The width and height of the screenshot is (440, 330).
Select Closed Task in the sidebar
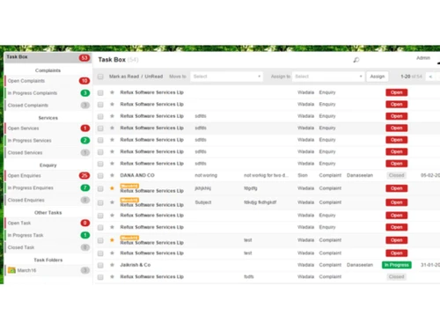coord(48,247)
